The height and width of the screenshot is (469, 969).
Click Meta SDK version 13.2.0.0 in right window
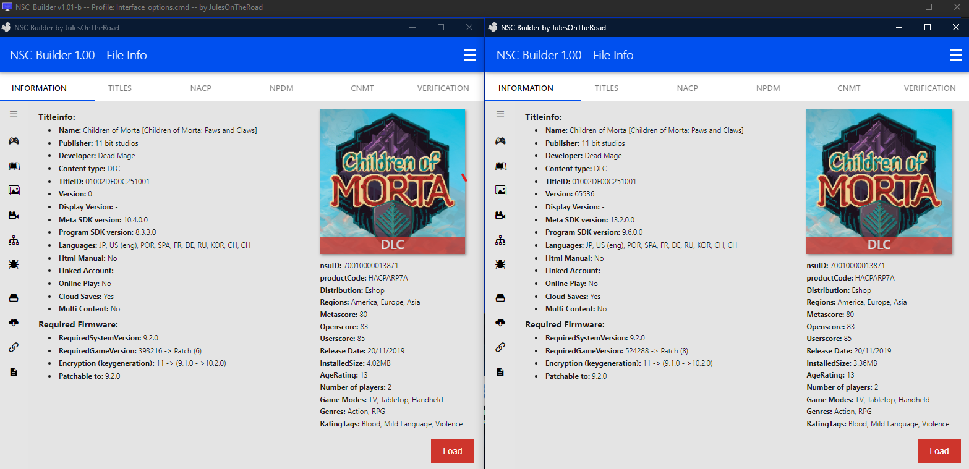(x=621, y=219)
